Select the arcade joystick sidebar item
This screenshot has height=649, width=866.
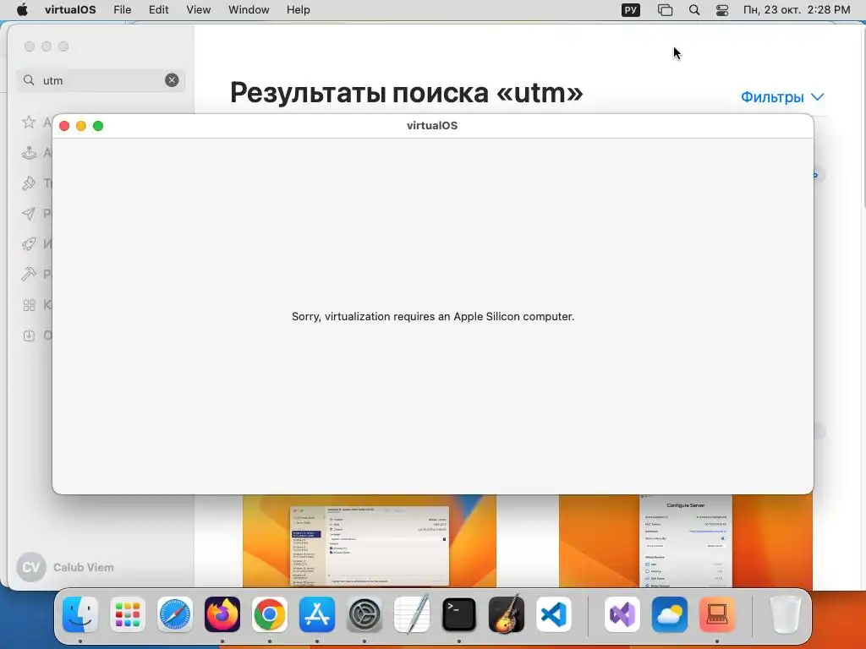[x=29, y=152]
